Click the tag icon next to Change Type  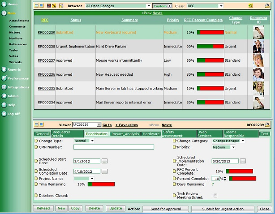click(36, 141)
